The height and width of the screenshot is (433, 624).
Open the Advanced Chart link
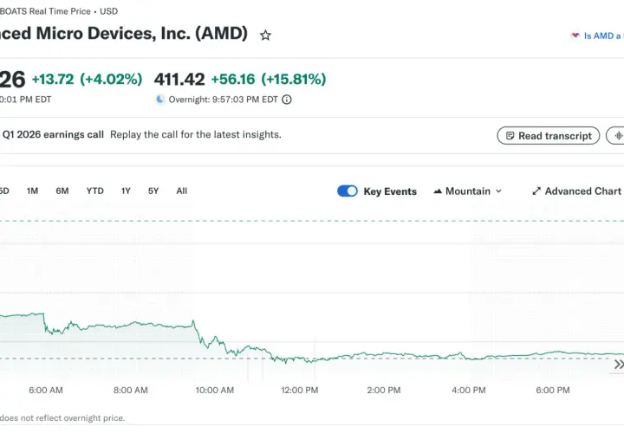[x=576, y=191]
